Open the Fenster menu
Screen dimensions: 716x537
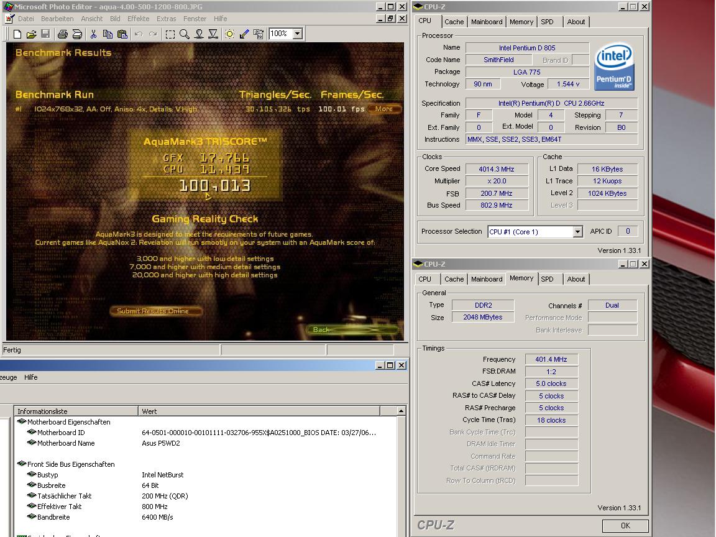click(x=195, y=19)
